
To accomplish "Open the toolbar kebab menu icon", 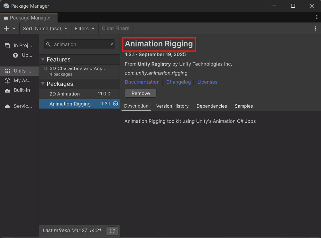I will pos(316,28).
